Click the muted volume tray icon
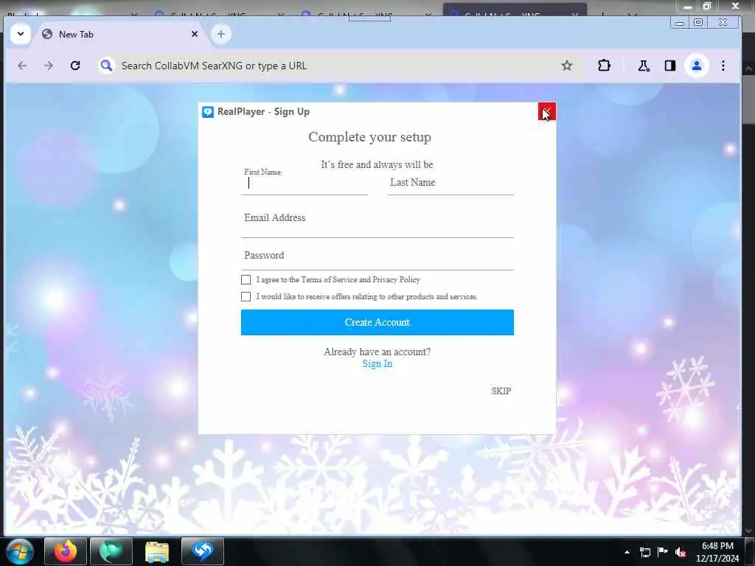 pos(681,552)
